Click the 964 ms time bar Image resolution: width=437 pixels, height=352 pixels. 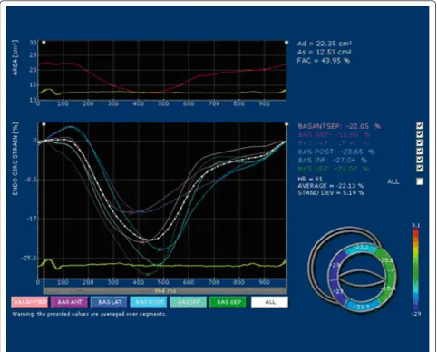pos(165,291)
